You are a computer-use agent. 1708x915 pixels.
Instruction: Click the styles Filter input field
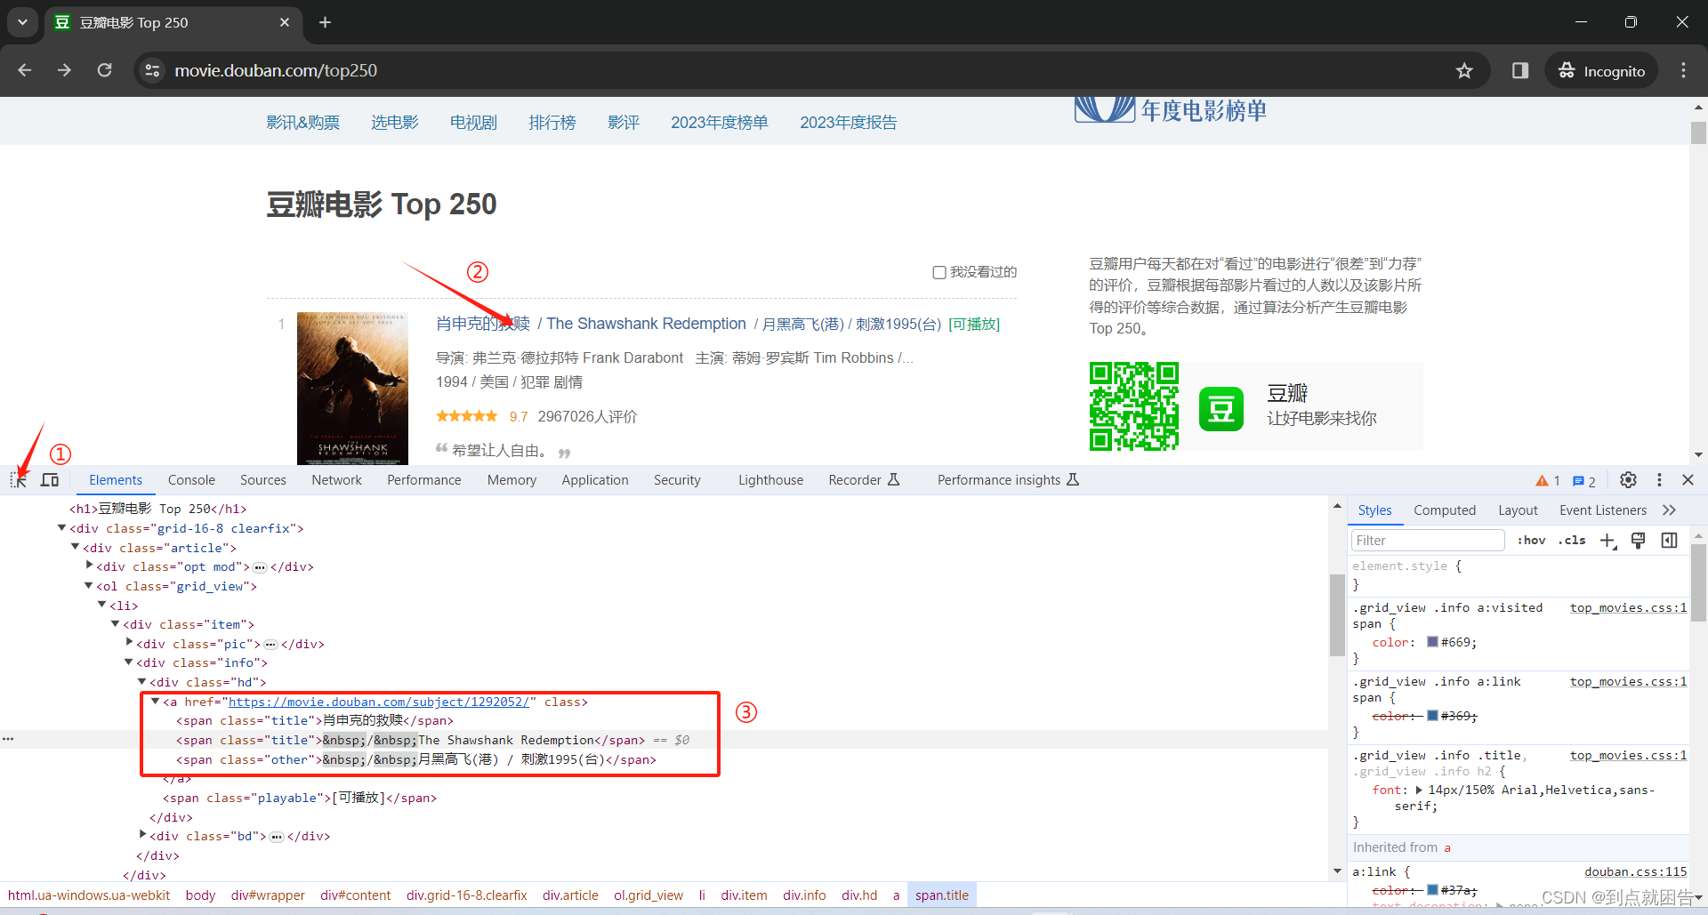[1428, 540]
